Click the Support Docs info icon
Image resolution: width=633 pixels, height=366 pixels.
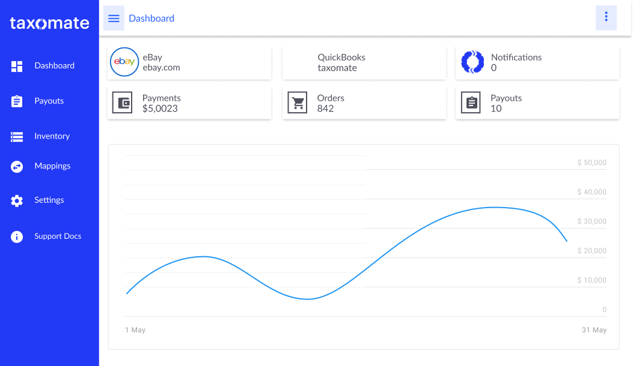coord(17,237)
